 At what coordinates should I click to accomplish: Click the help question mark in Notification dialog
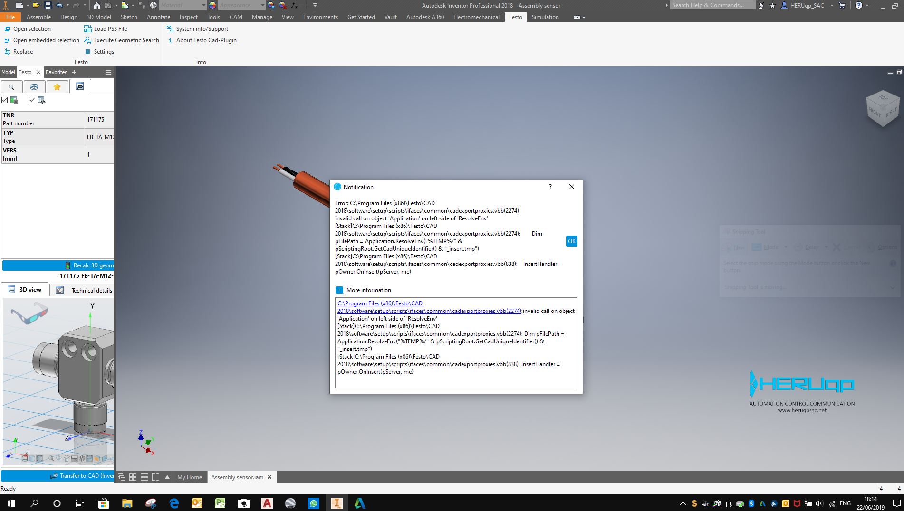point(550,187)
